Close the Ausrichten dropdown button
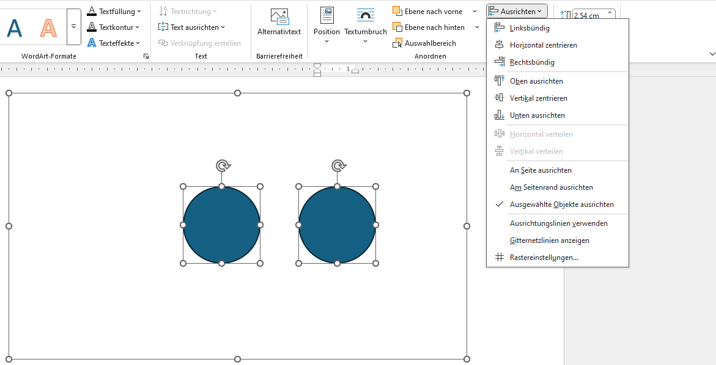The width and height of the screenshot is (716, 365). click(517, 12)
